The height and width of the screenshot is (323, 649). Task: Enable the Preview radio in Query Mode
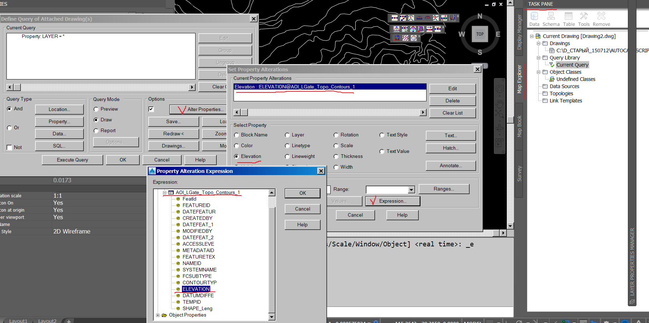point(96,109)
